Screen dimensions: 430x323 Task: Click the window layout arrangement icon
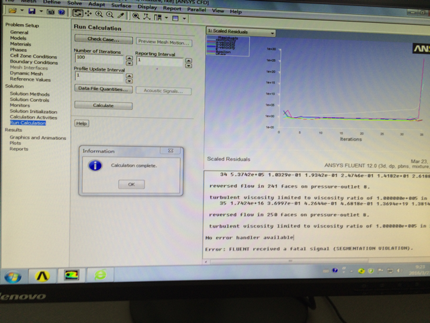(158, 17)
